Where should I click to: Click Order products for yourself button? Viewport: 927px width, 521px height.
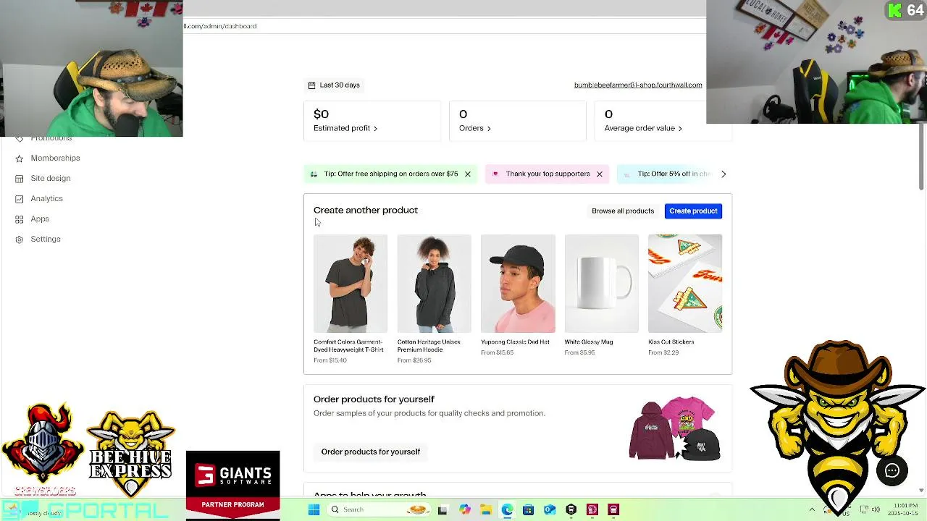370,452
